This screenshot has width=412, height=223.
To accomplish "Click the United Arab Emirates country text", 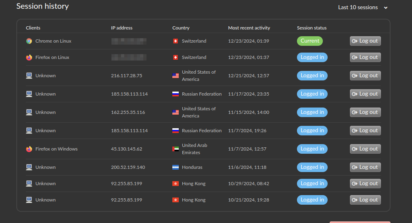I will (x=194, y=149).
